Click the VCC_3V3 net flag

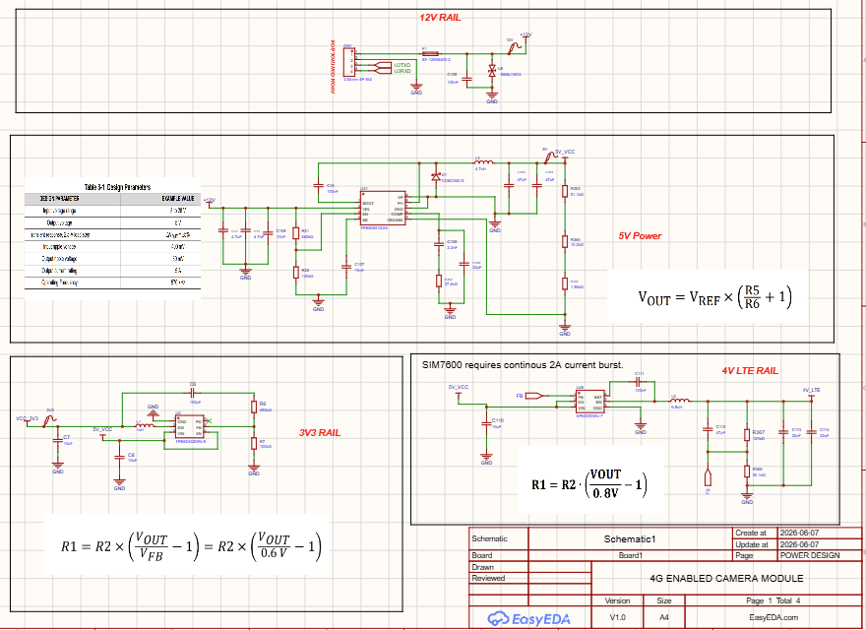click(x=27, y=421)
